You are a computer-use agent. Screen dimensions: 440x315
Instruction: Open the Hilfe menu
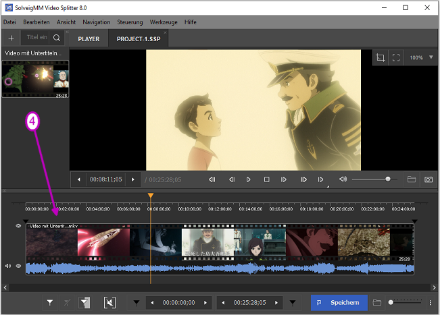click(x=190, y=22)
